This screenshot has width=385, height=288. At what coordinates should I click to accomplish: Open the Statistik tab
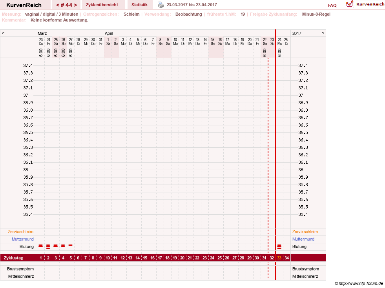click(x=139, y=5)
